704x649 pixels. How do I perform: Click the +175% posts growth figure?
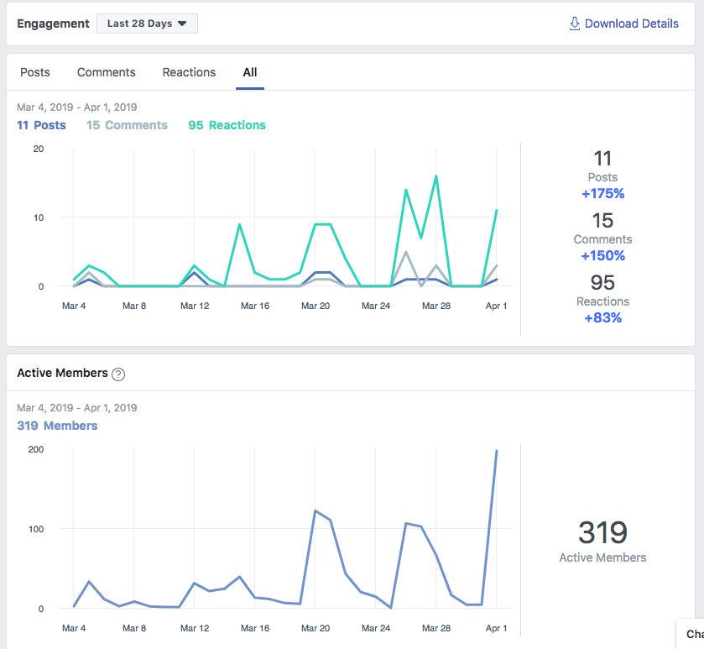[602, 194]
